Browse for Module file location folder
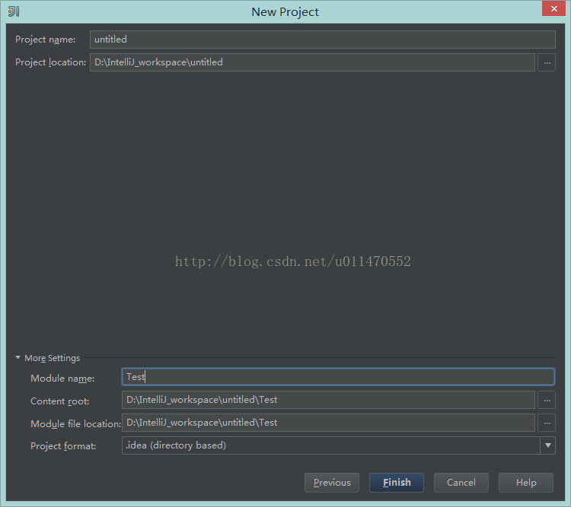This screenshot has width=571, height=507. pos(547,423)
